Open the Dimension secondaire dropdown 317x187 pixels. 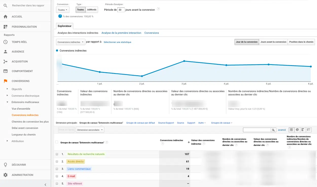[90, 130]
